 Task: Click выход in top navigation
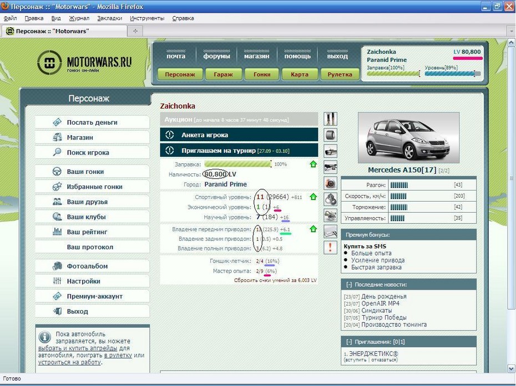coord(337,56)
